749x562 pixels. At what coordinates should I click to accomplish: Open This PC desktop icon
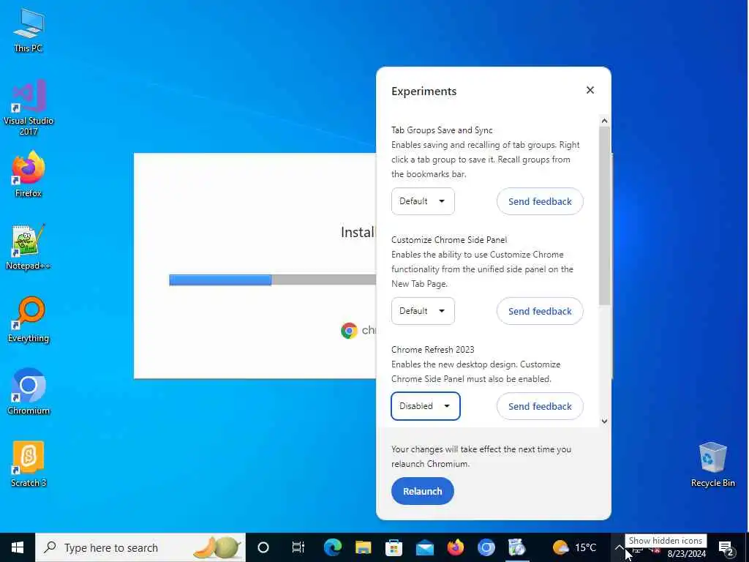coord(29,29)
